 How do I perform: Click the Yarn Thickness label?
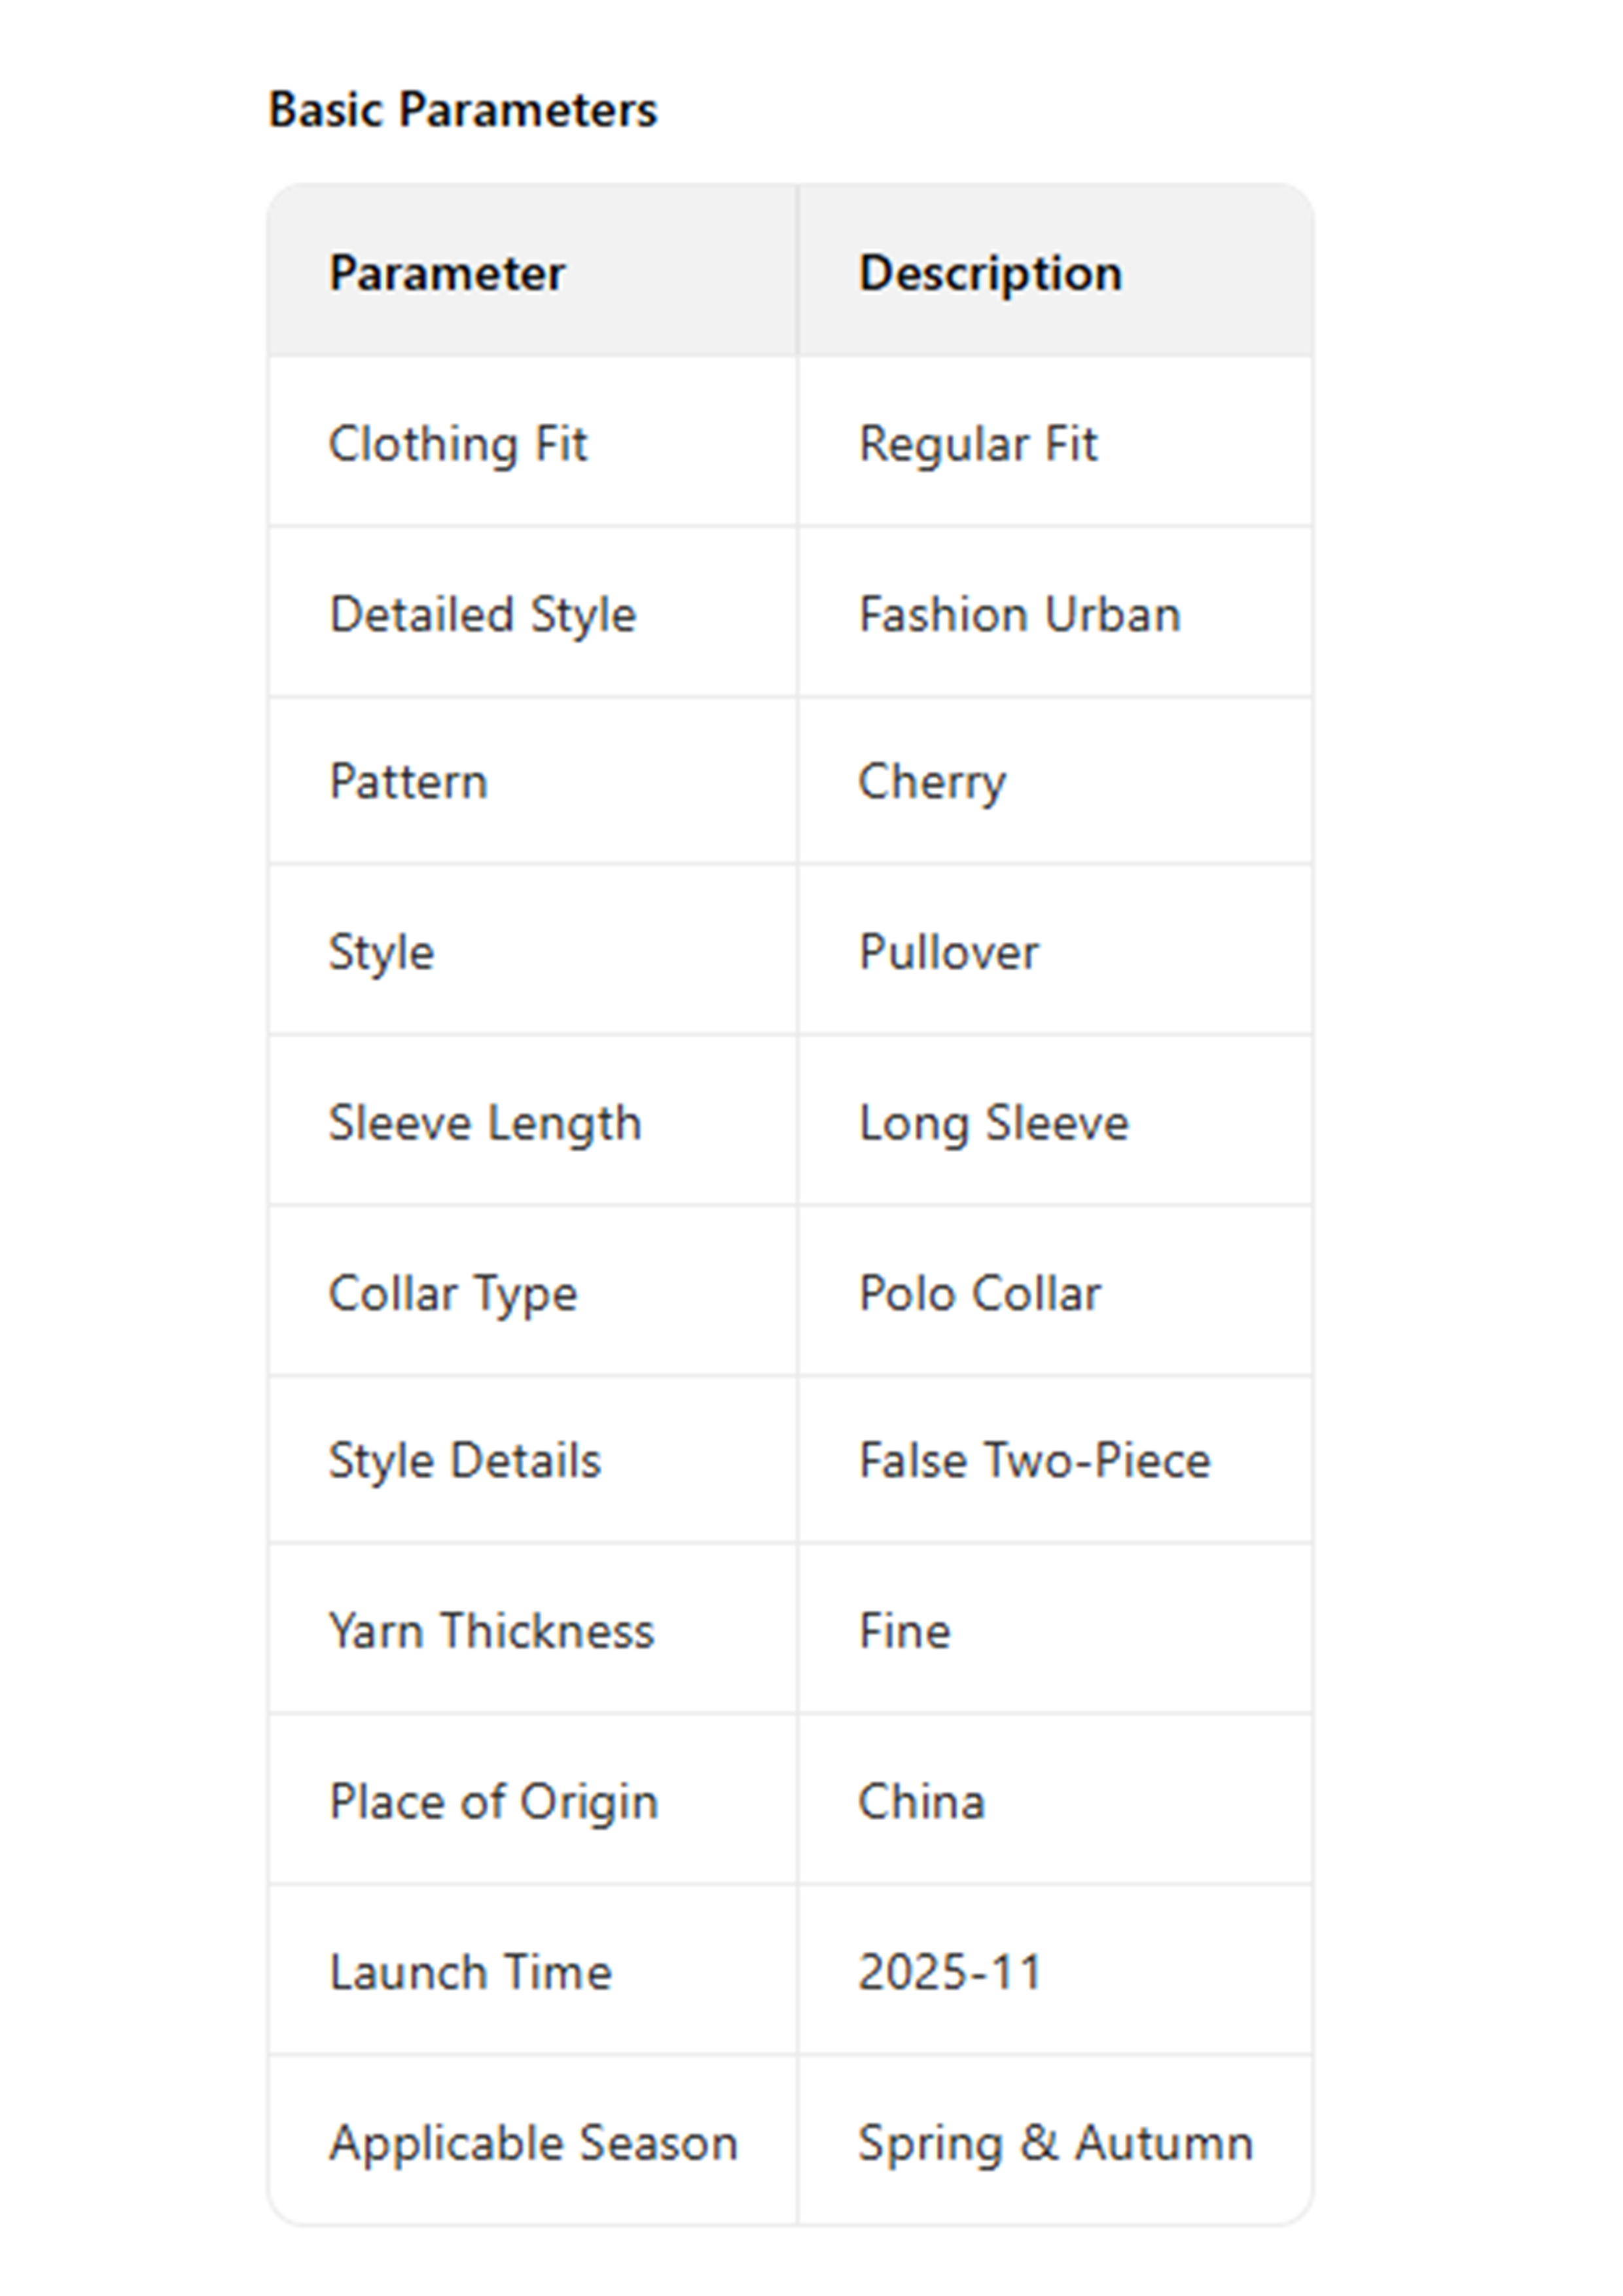click(x=491, y=1631)
